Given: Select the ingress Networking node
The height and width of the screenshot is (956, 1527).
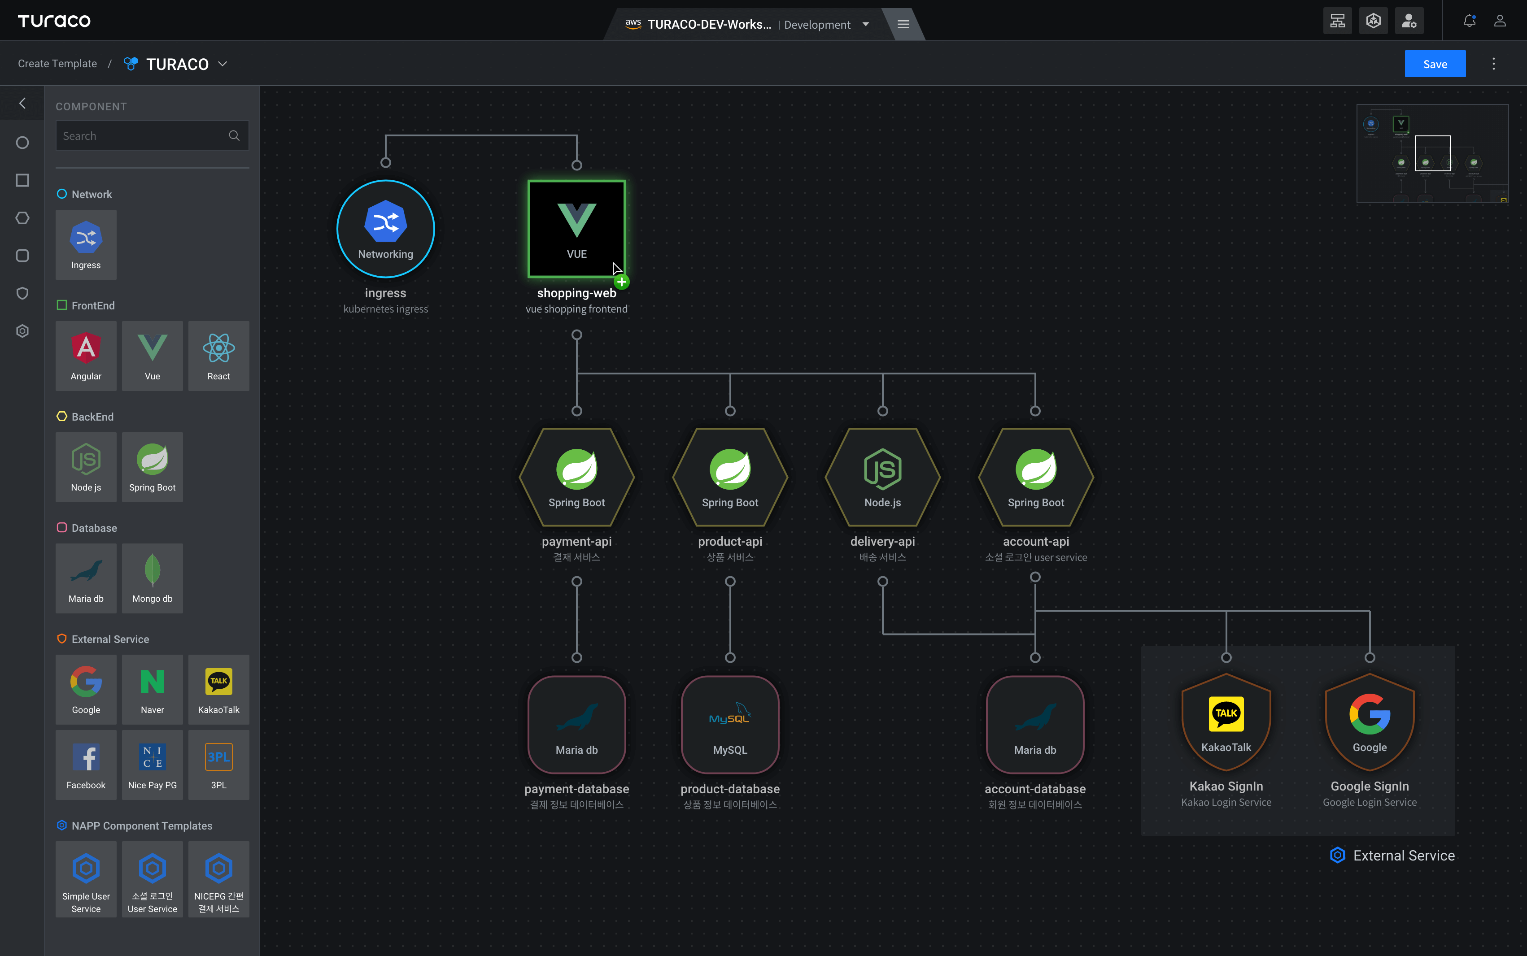Looking at the screenshot, I should pyautogui.click(x=386, y=229).
